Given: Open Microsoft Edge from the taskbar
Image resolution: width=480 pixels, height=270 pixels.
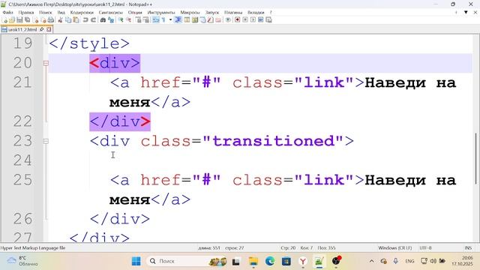Looking at the screenshot, I should (270, 261).
